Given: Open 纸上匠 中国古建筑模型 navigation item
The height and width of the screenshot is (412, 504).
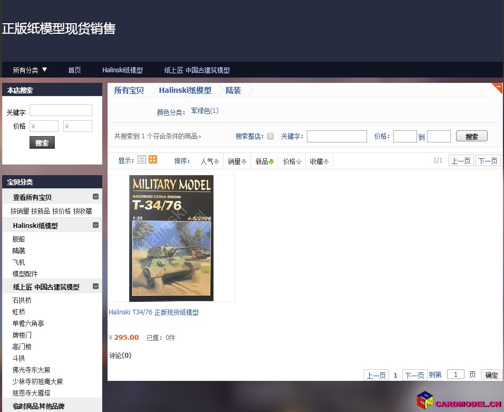Looking at the screenshot, I should [197, 70].
